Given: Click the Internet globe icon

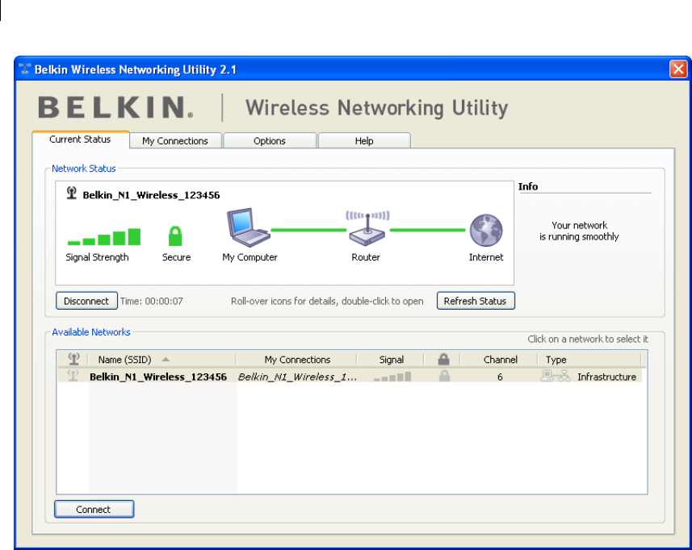Looking at the screenshot, I should (486, 230).
